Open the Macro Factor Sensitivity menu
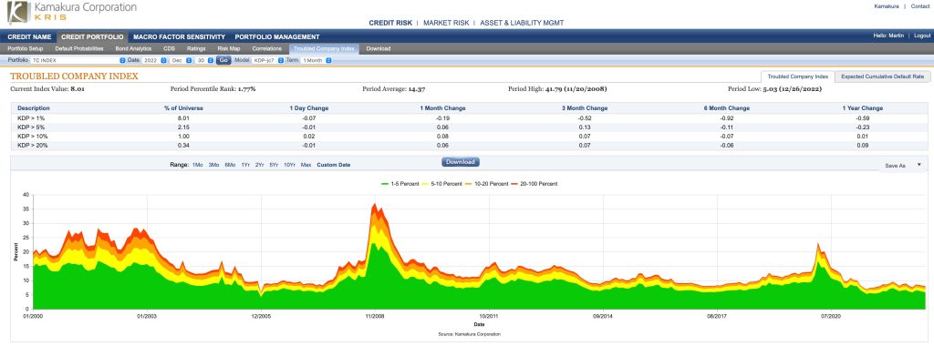This screenshot has height=346, width=934. 180,36
